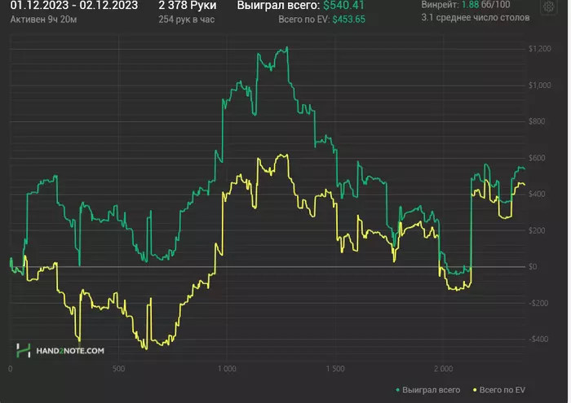Click the '$540.41' total winnings value
The image size is (571, 403).
(x=343, y=5)
